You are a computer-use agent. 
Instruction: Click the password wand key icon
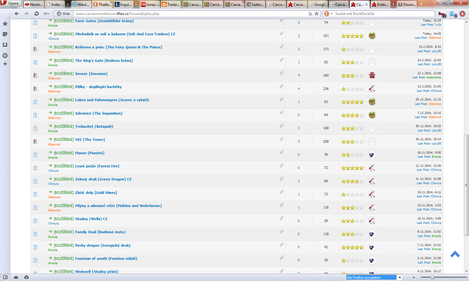47,14
